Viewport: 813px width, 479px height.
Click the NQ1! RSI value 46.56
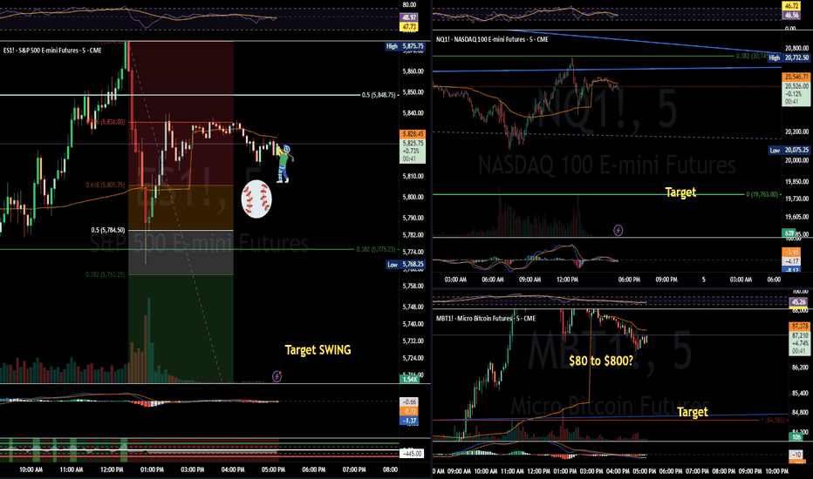coord(791,16)
